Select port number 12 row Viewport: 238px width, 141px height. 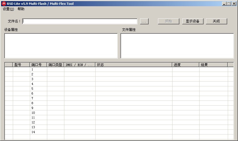pyautogui.click(x=119, y=122)
